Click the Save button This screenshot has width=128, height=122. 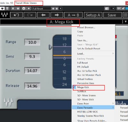112,15
